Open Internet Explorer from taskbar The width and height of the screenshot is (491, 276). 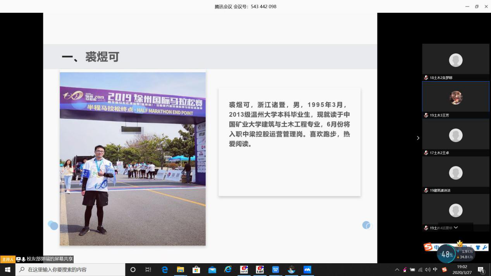(x=228, y=269)
